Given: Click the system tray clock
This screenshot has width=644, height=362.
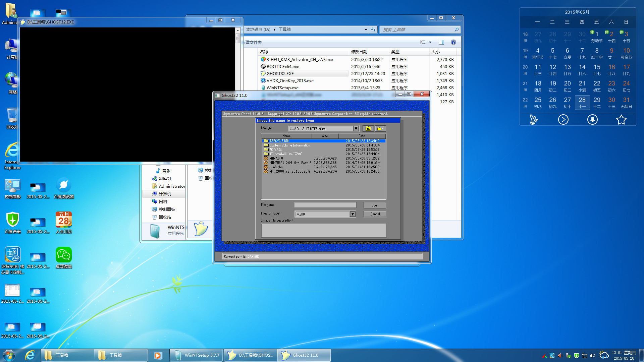Looking at the screenshot, I should 624,355.
